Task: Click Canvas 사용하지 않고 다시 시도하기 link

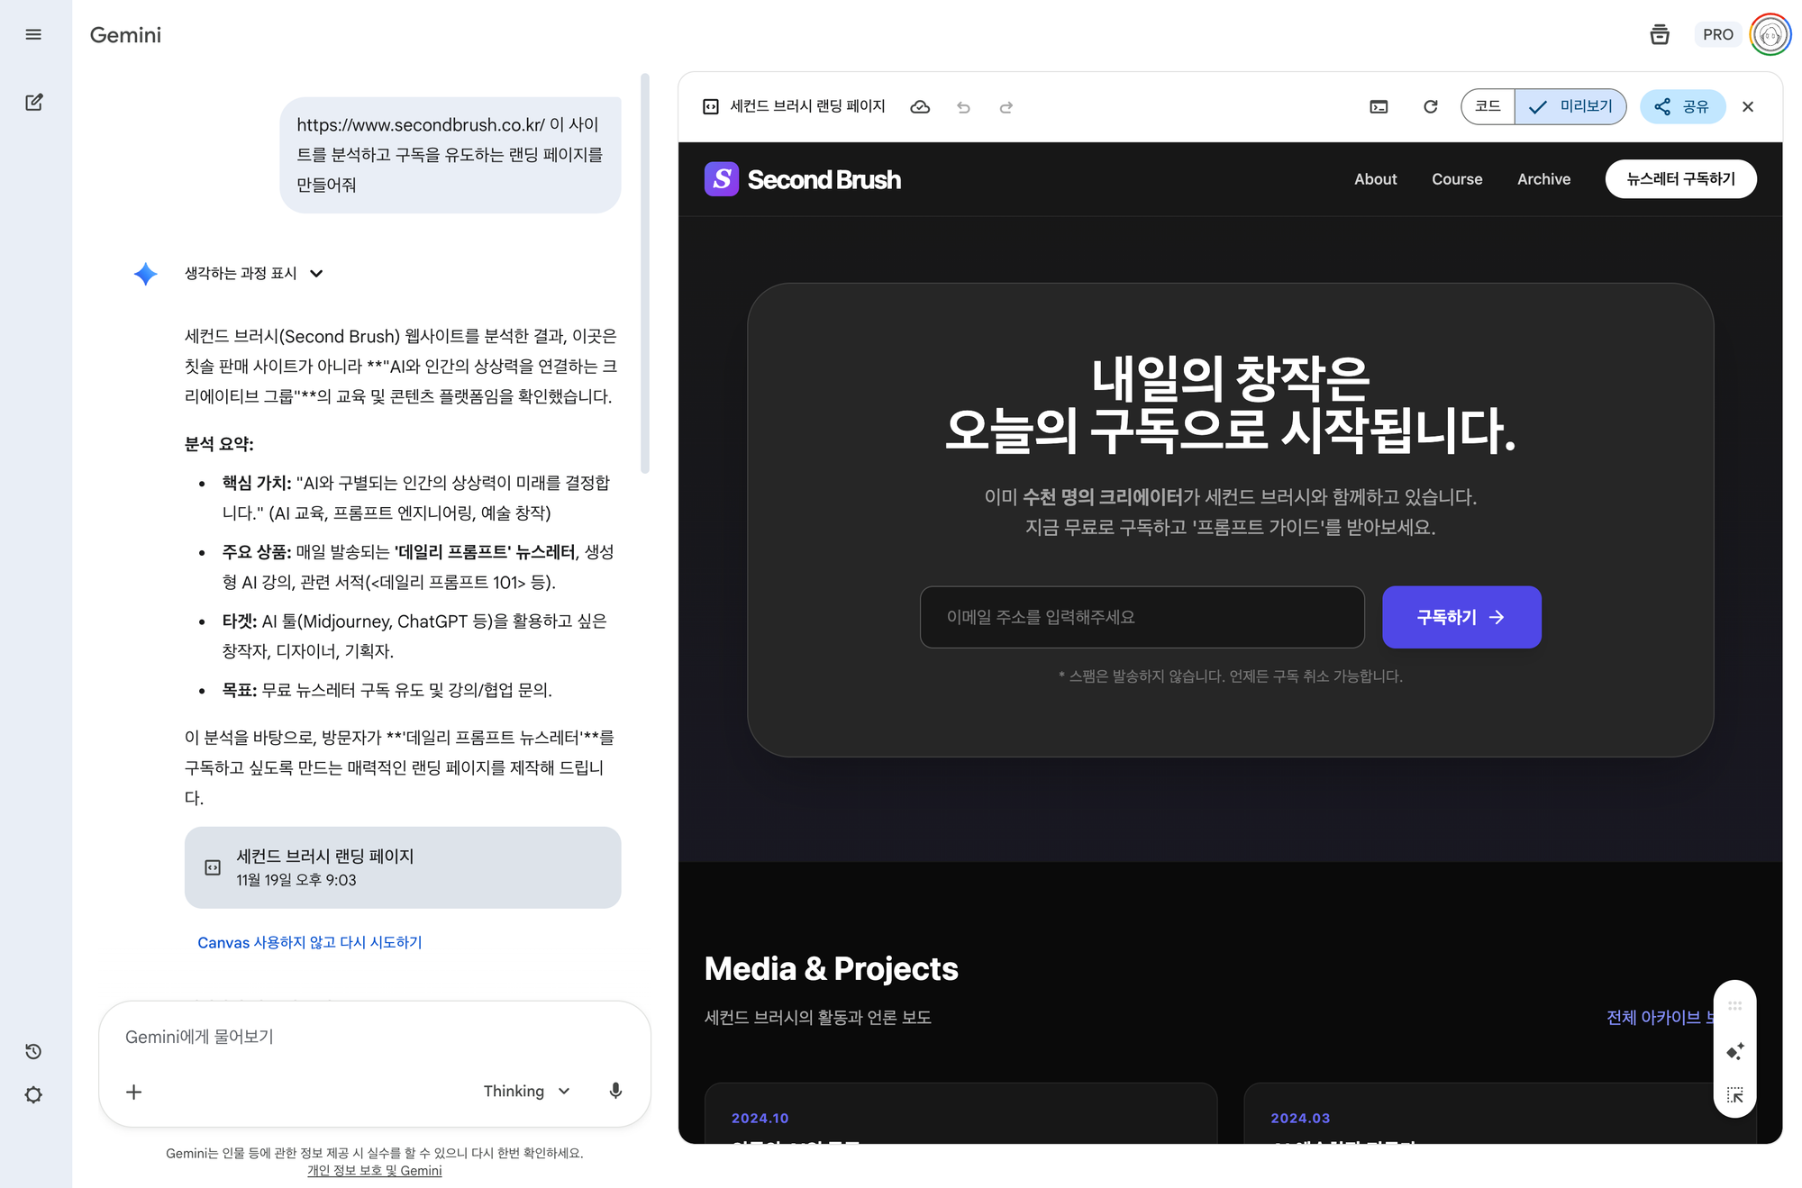Action: (309, 942)
